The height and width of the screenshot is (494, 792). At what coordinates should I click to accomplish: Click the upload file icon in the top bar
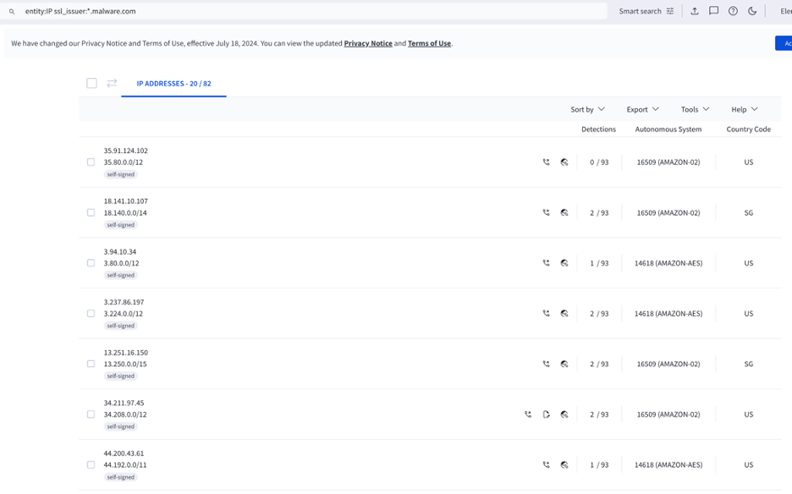(695, 11)
